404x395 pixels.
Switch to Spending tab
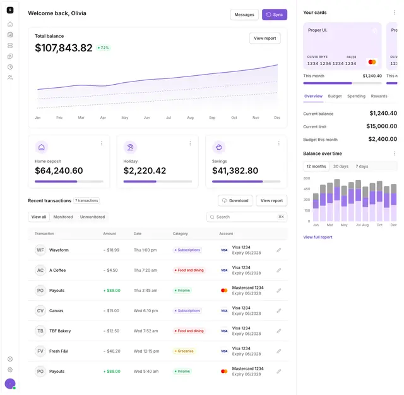pyautogui.click(x=356, y=96)
